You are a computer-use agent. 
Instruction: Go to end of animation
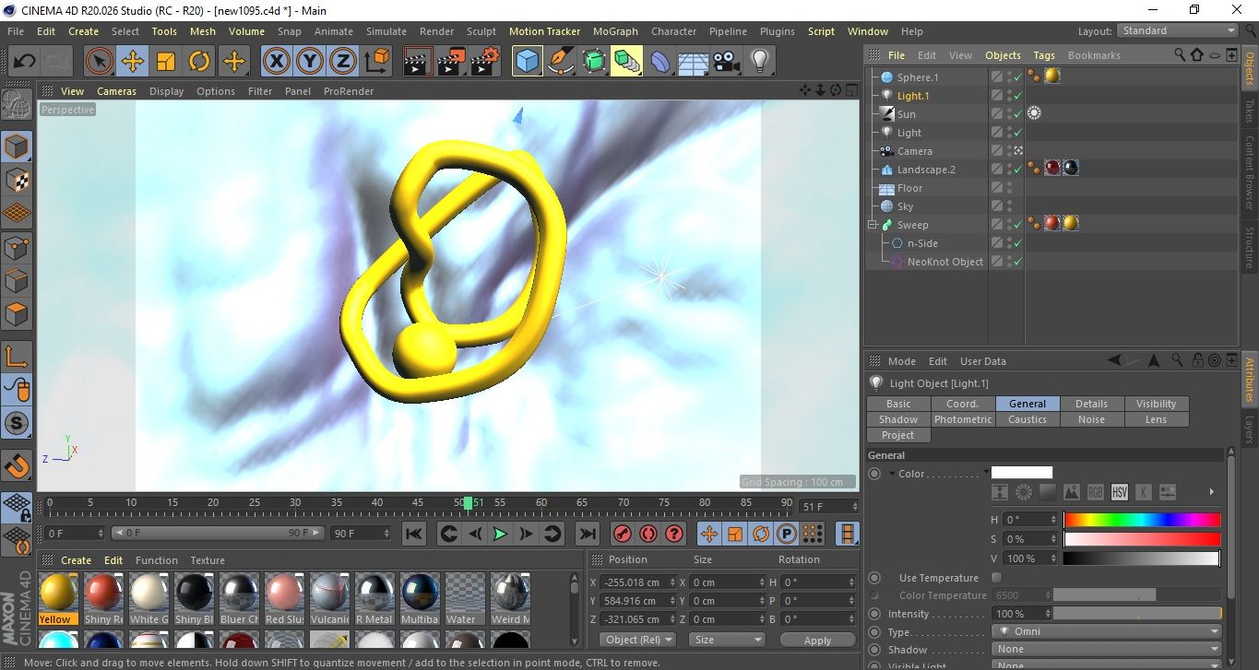pyautogui.click(x=587, y=534)
